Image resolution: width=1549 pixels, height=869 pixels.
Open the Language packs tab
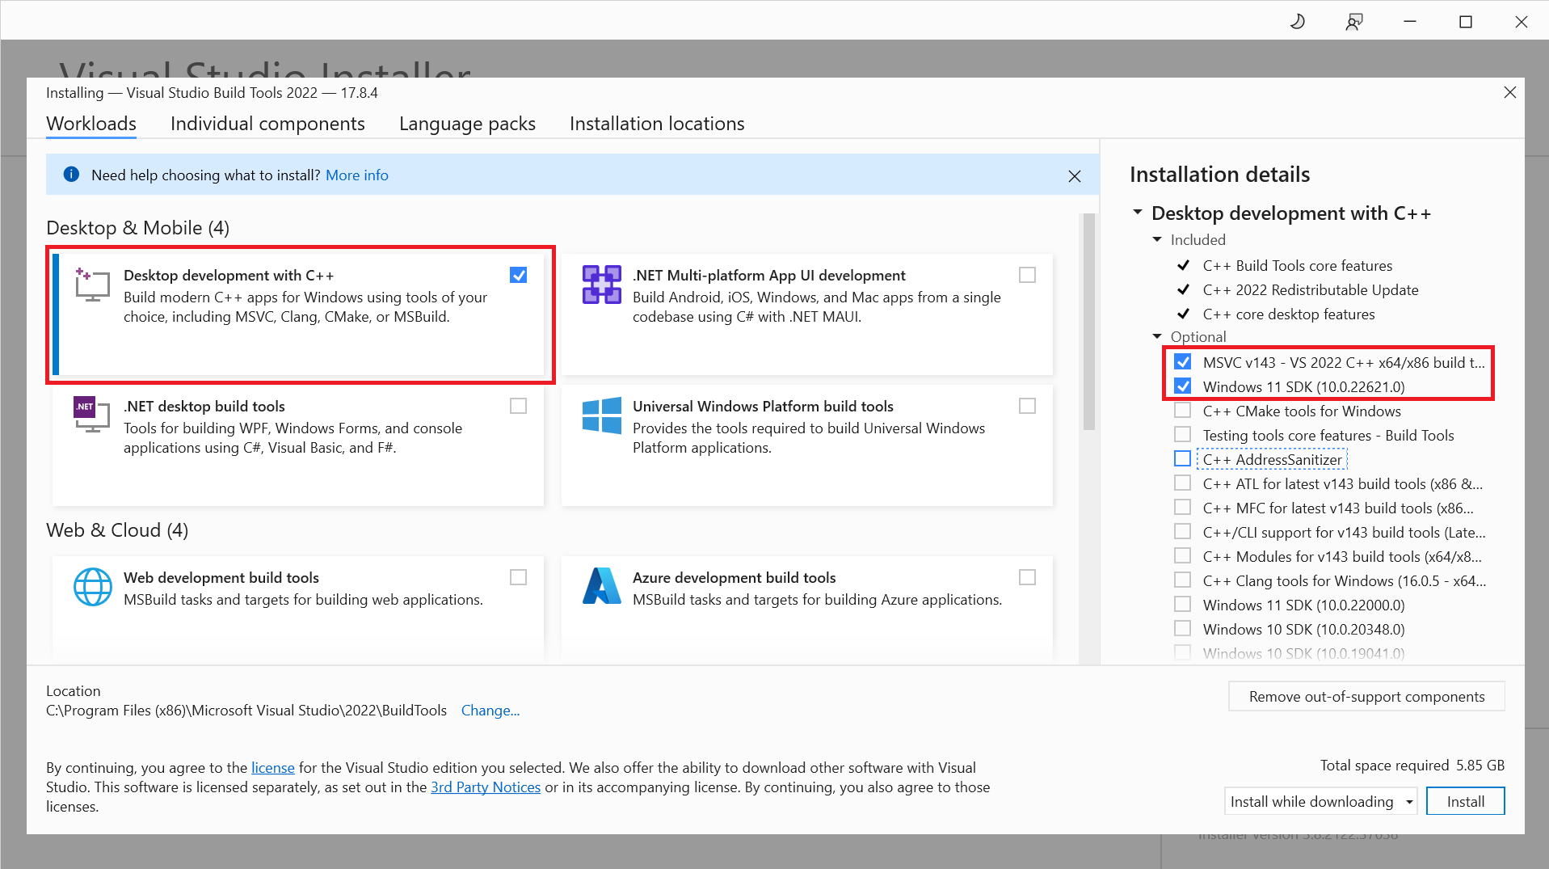(467, 124)
